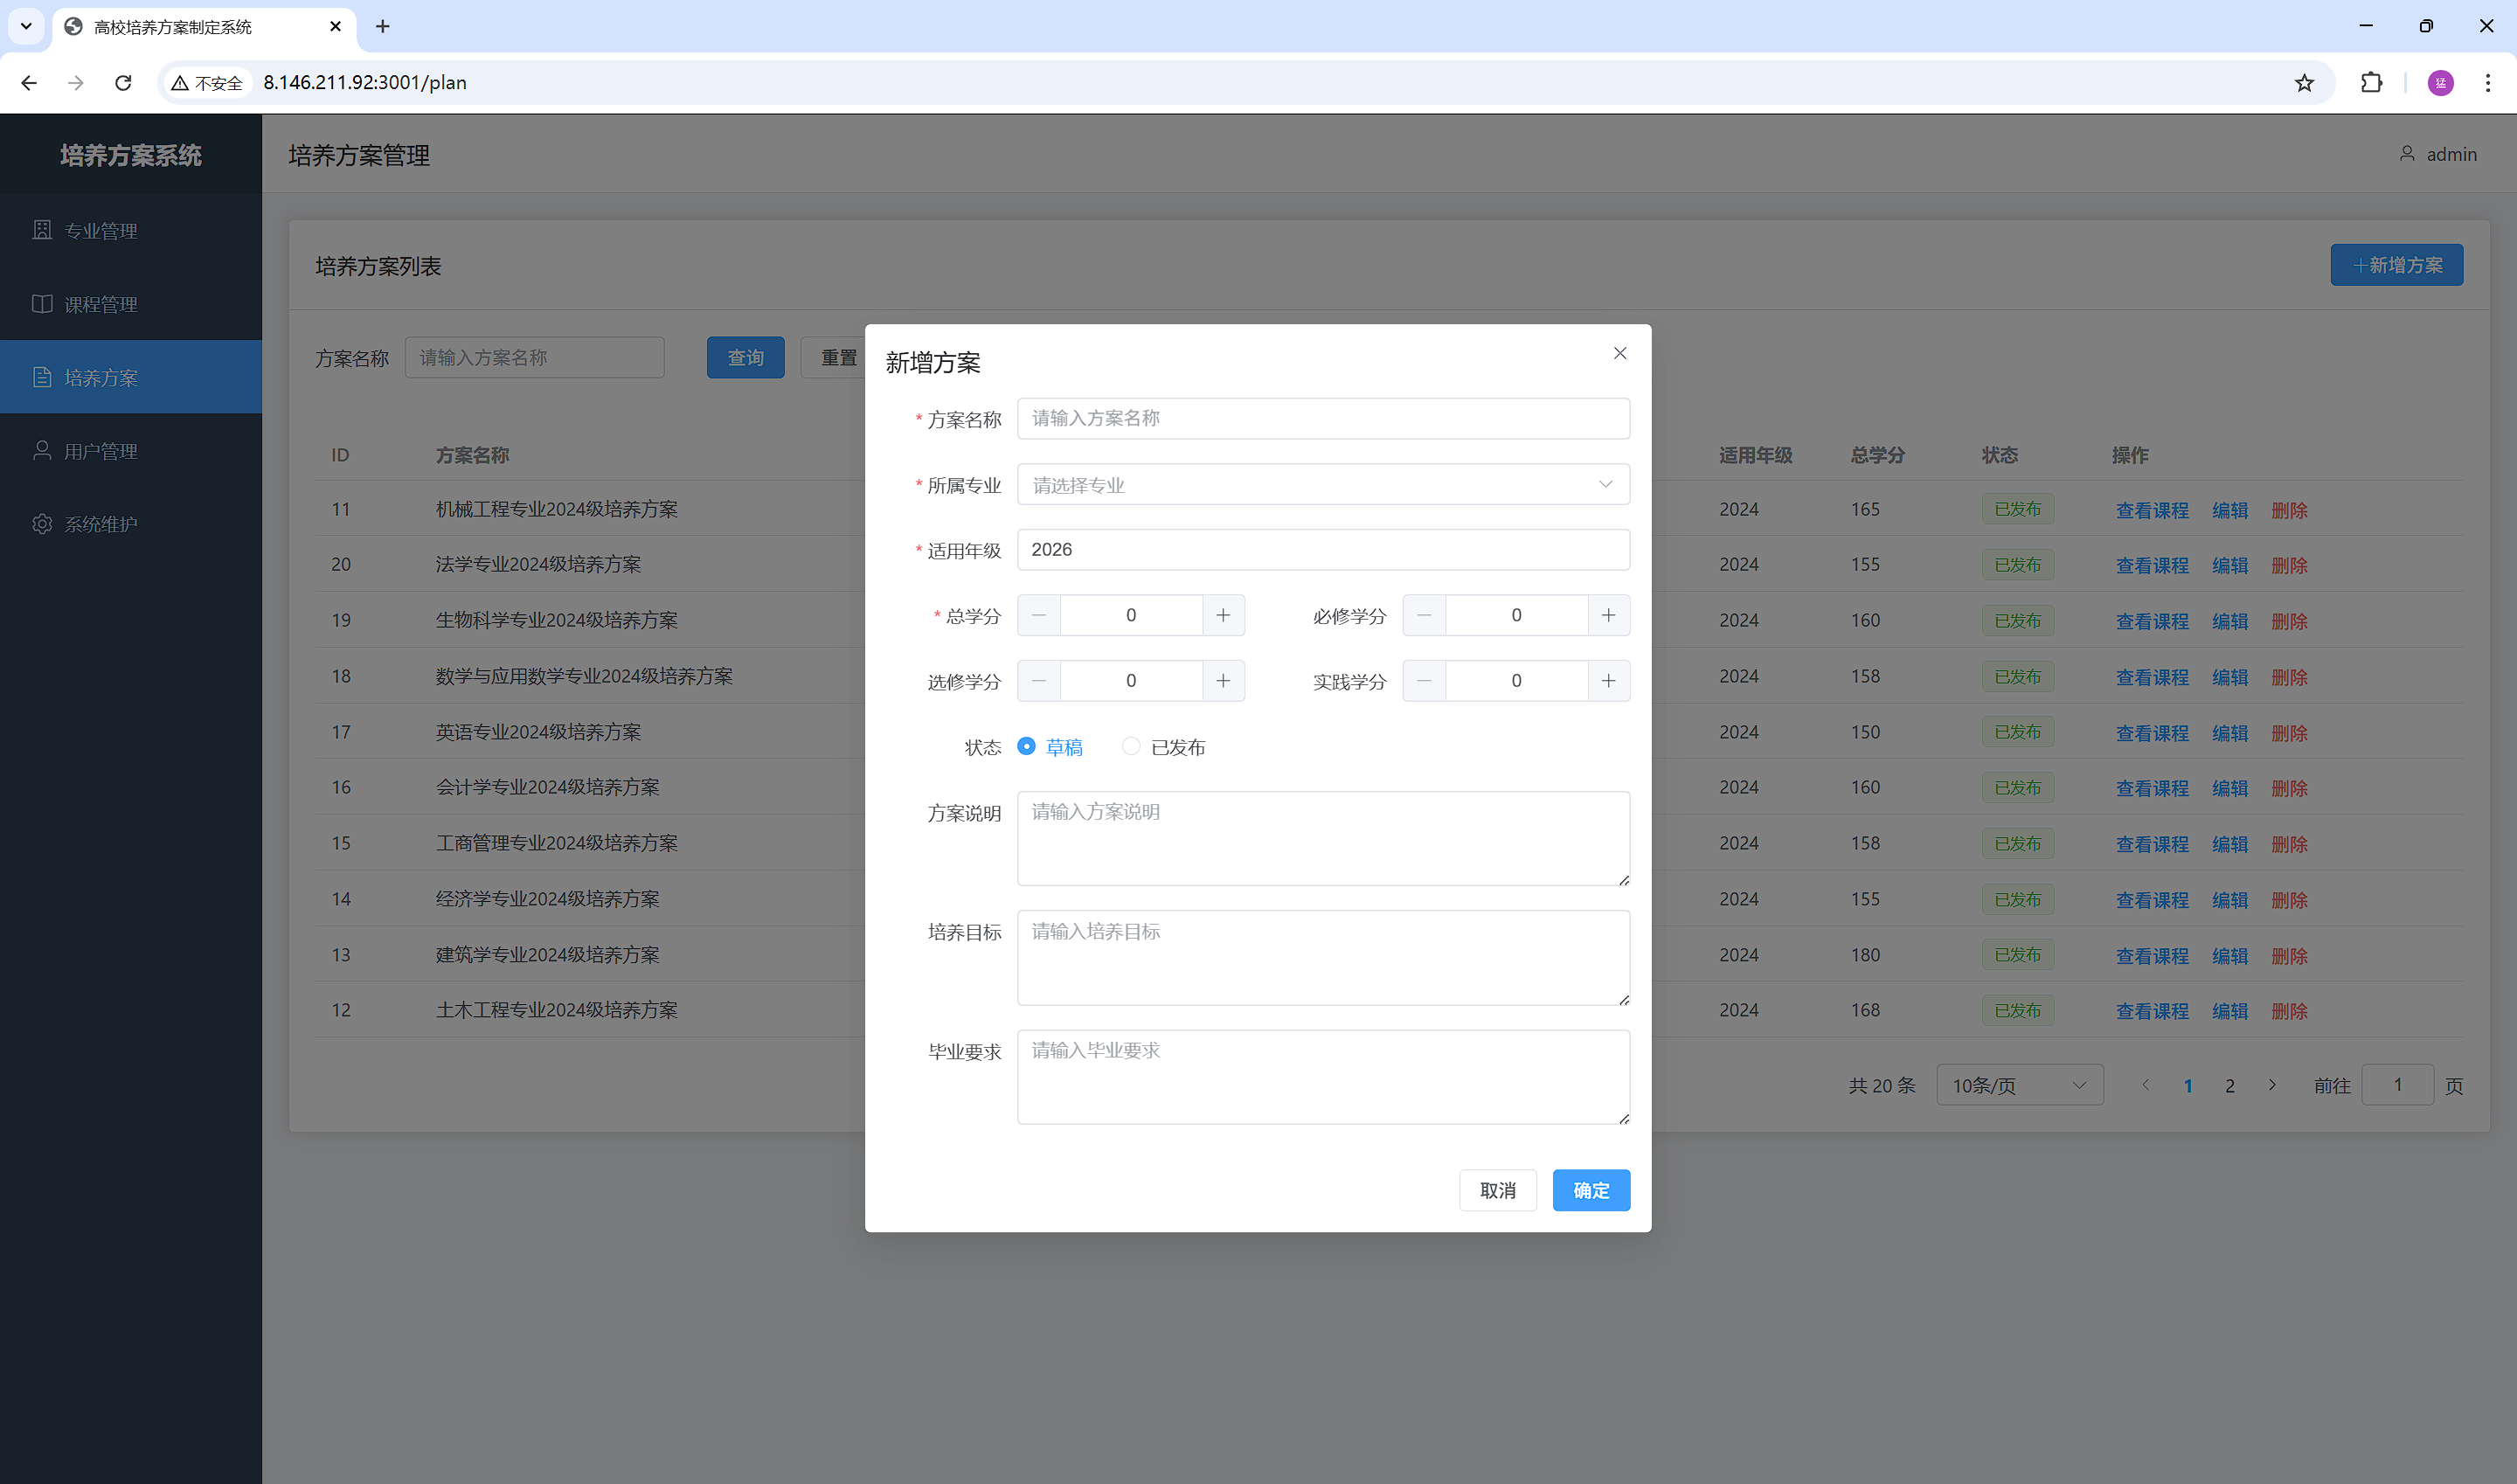
Task: Click the 方案名称 input in dialog
Action: pyautogui.click(x=1322, y=418)
